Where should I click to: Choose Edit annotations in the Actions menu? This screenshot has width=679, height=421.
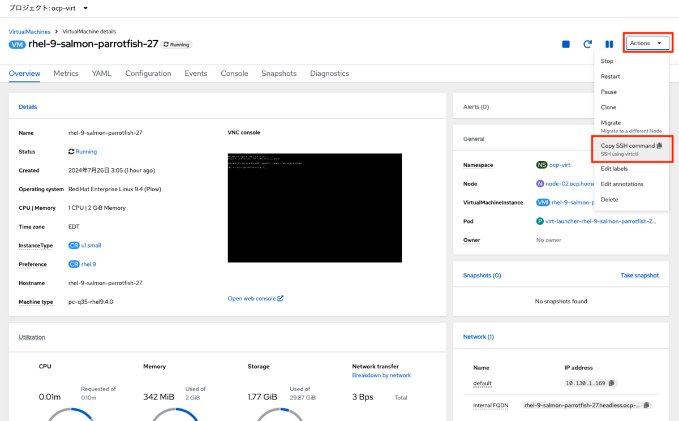(x=631, y=184)
